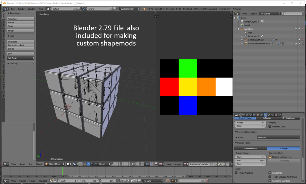This screenshot has height=184, width=306.
Task: Open the Render Layers properties tab icon
Action: [247, 115]
